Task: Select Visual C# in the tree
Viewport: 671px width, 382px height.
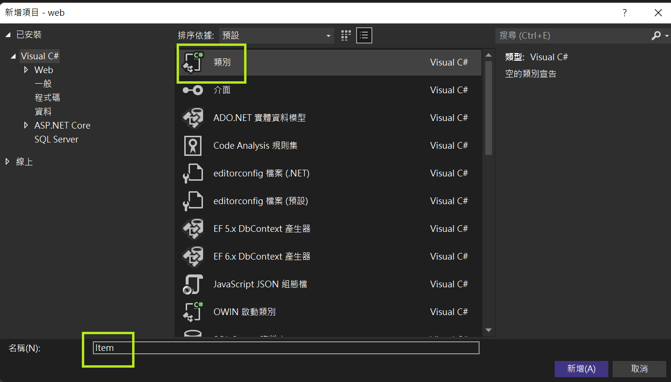Action: click(40, 56)
